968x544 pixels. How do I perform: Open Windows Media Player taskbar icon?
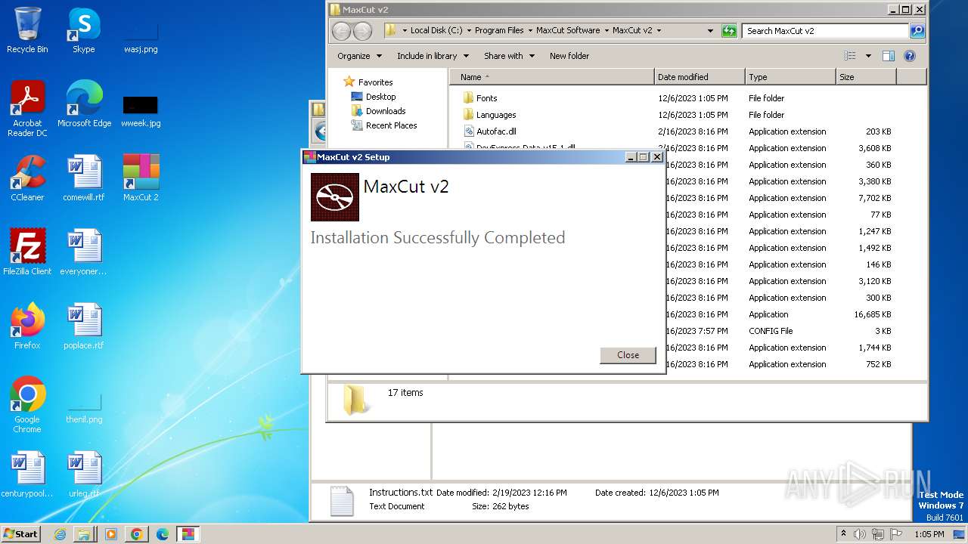tap(111, 534)
